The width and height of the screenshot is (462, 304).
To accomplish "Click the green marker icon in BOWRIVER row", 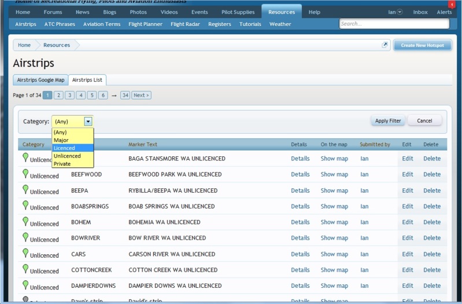I will (25, 237).
